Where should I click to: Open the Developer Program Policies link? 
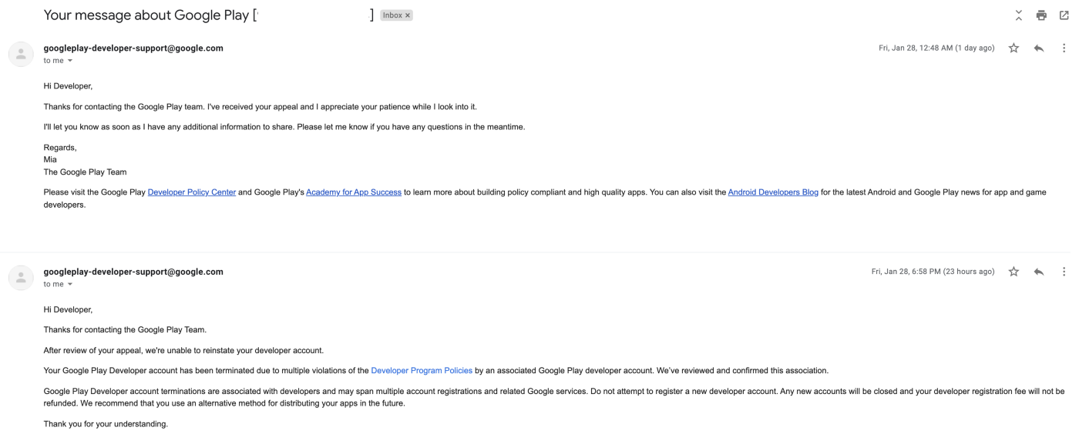click(x=422, y=371)
